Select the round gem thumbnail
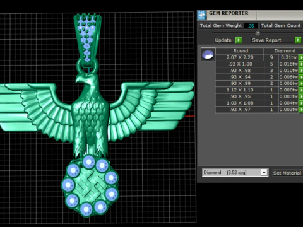This screenshot has width=303, height=227. [x=208, y=54]
